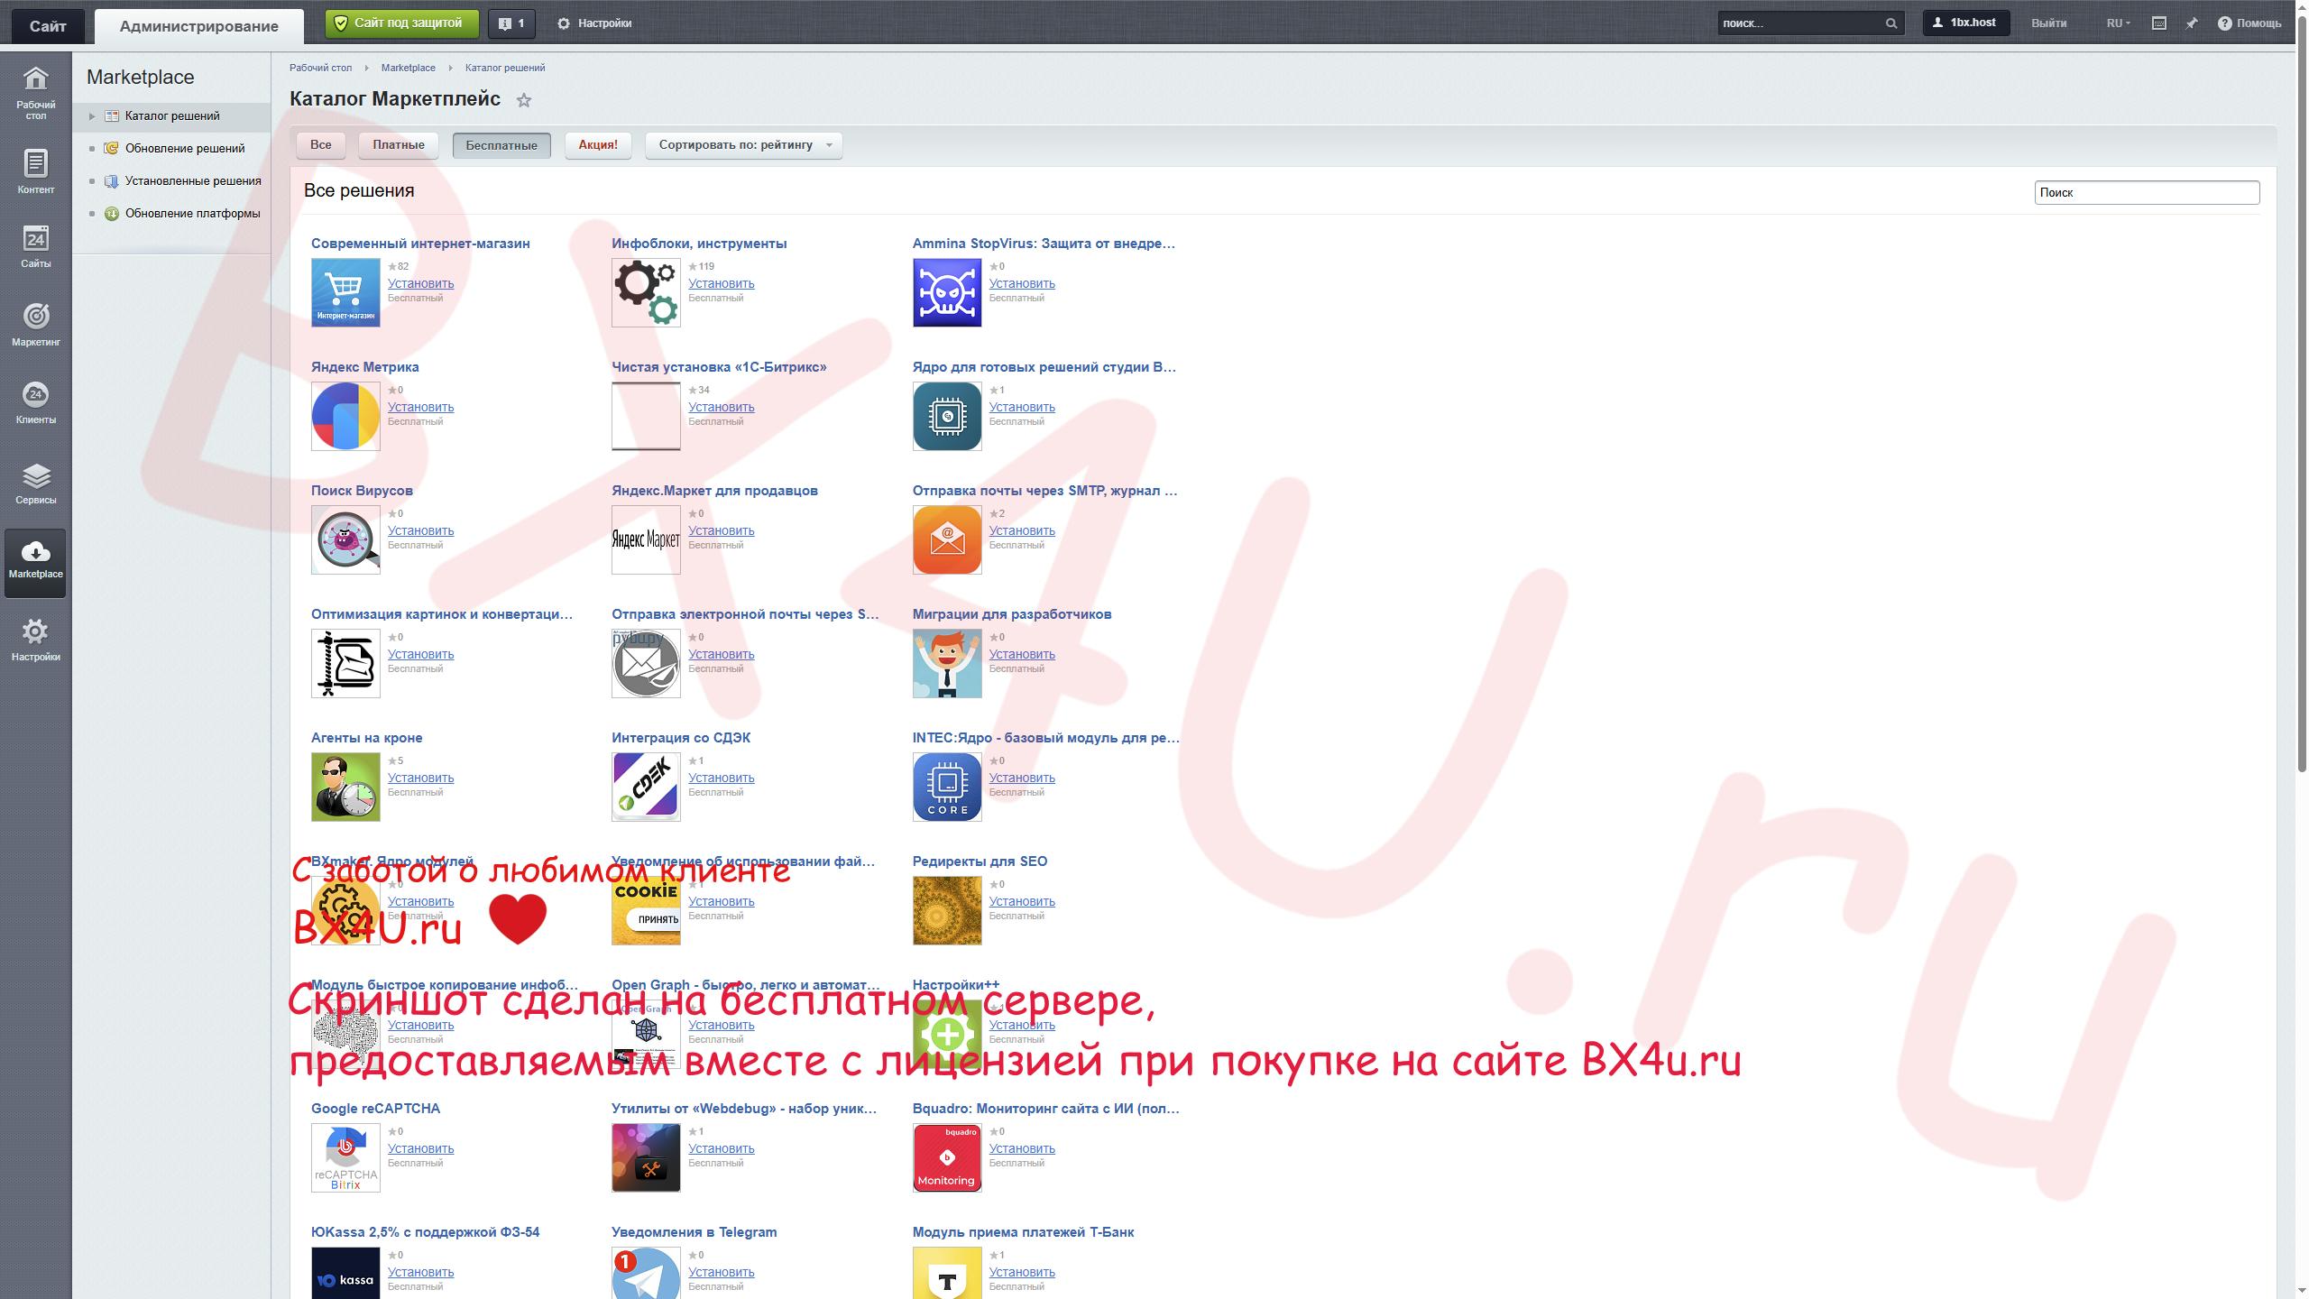
Task: Open Рабочий стол in the sidebar
Action: pyautogui.click(x=35, y=92)
